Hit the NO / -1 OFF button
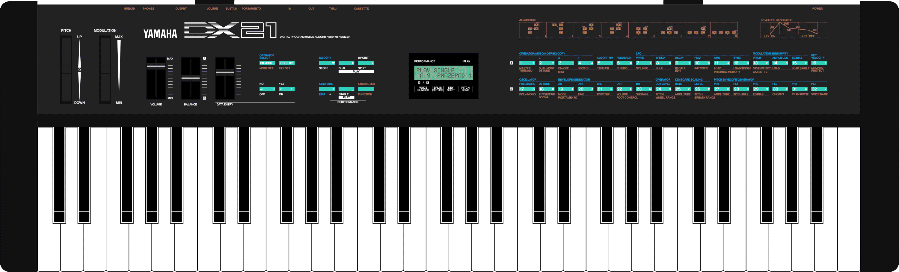Screen dimensions: 899x272 (267, 89)
